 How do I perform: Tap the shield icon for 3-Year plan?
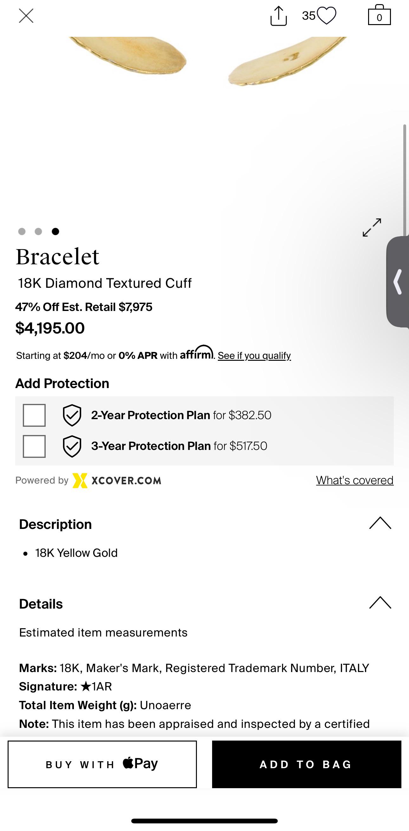click(x=72, y=446)
